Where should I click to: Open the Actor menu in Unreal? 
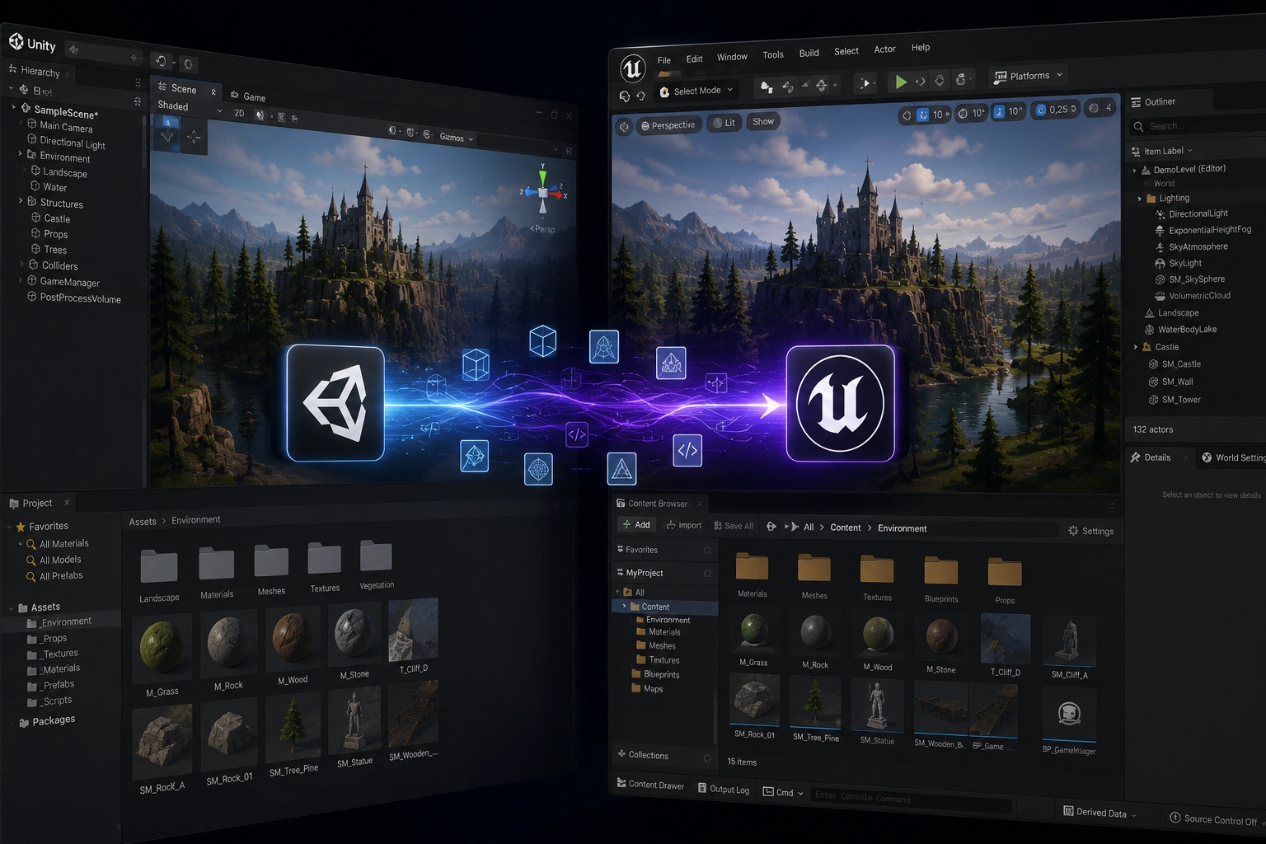pos(884,49)
